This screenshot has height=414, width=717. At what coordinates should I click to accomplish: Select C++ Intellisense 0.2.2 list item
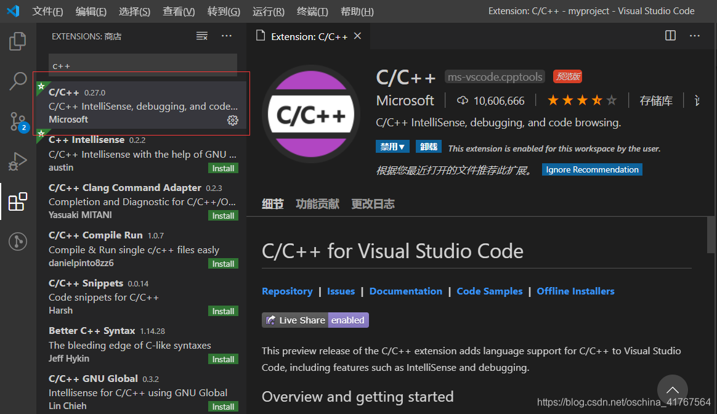coord(142,153)
